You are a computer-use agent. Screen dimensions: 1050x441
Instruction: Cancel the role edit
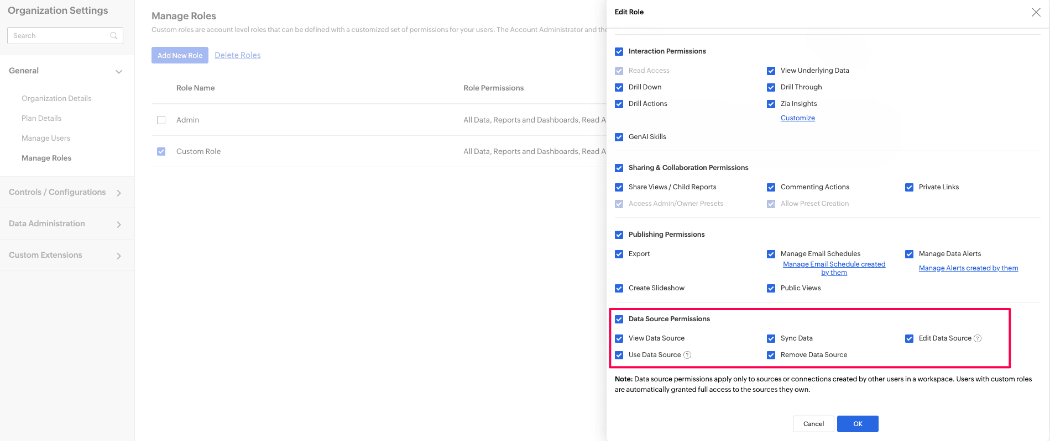point(813,424)
